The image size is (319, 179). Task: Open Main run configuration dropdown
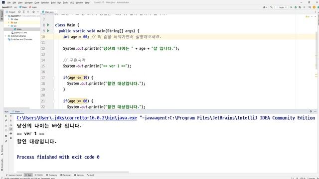tap(282, 7)
